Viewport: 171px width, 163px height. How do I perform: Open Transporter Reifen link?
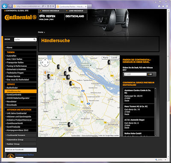point(21,62)
